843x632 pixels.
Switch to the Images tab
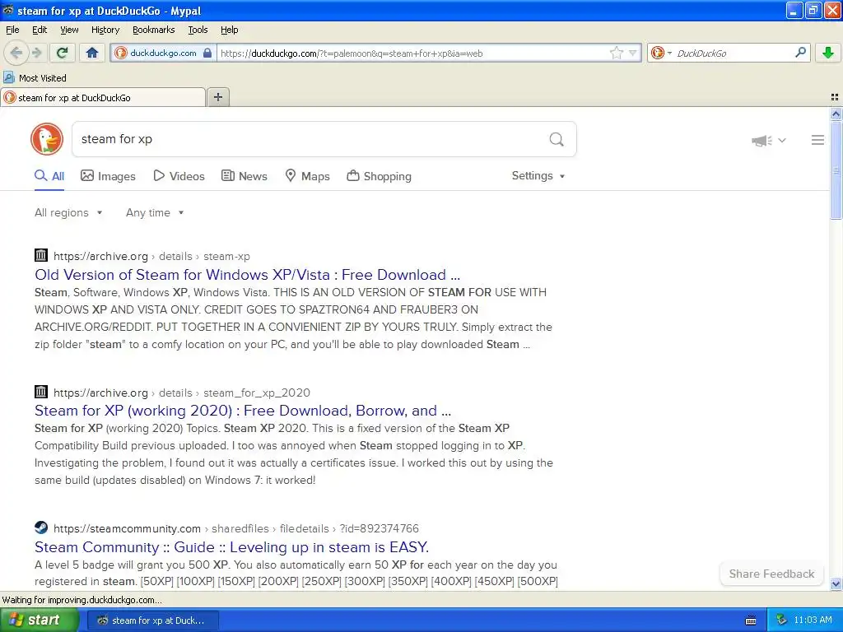(x=108, y=176)
